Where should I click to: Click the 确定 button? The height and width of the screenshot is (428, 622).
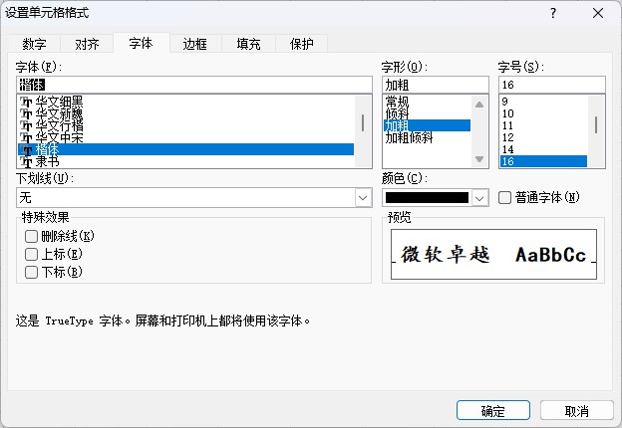(493, 410)
